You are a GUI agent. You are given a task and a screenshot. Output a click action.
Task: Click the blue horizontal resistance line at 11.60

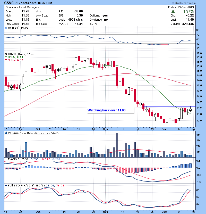pyautogui.click(x=170, y=106)
